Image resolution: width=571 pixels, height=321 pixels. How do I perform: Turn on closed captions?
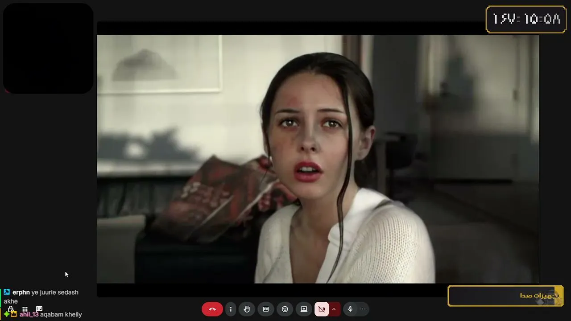266,309
